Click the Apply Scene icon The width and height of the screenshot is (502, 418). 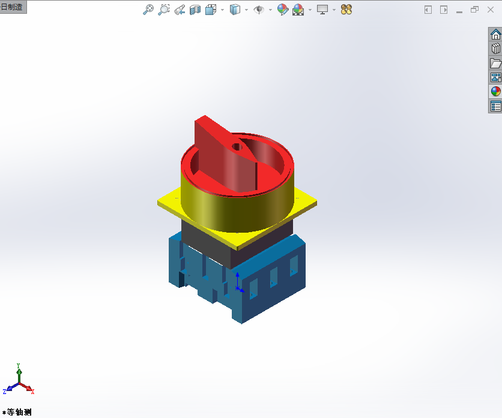pos(298,10)
